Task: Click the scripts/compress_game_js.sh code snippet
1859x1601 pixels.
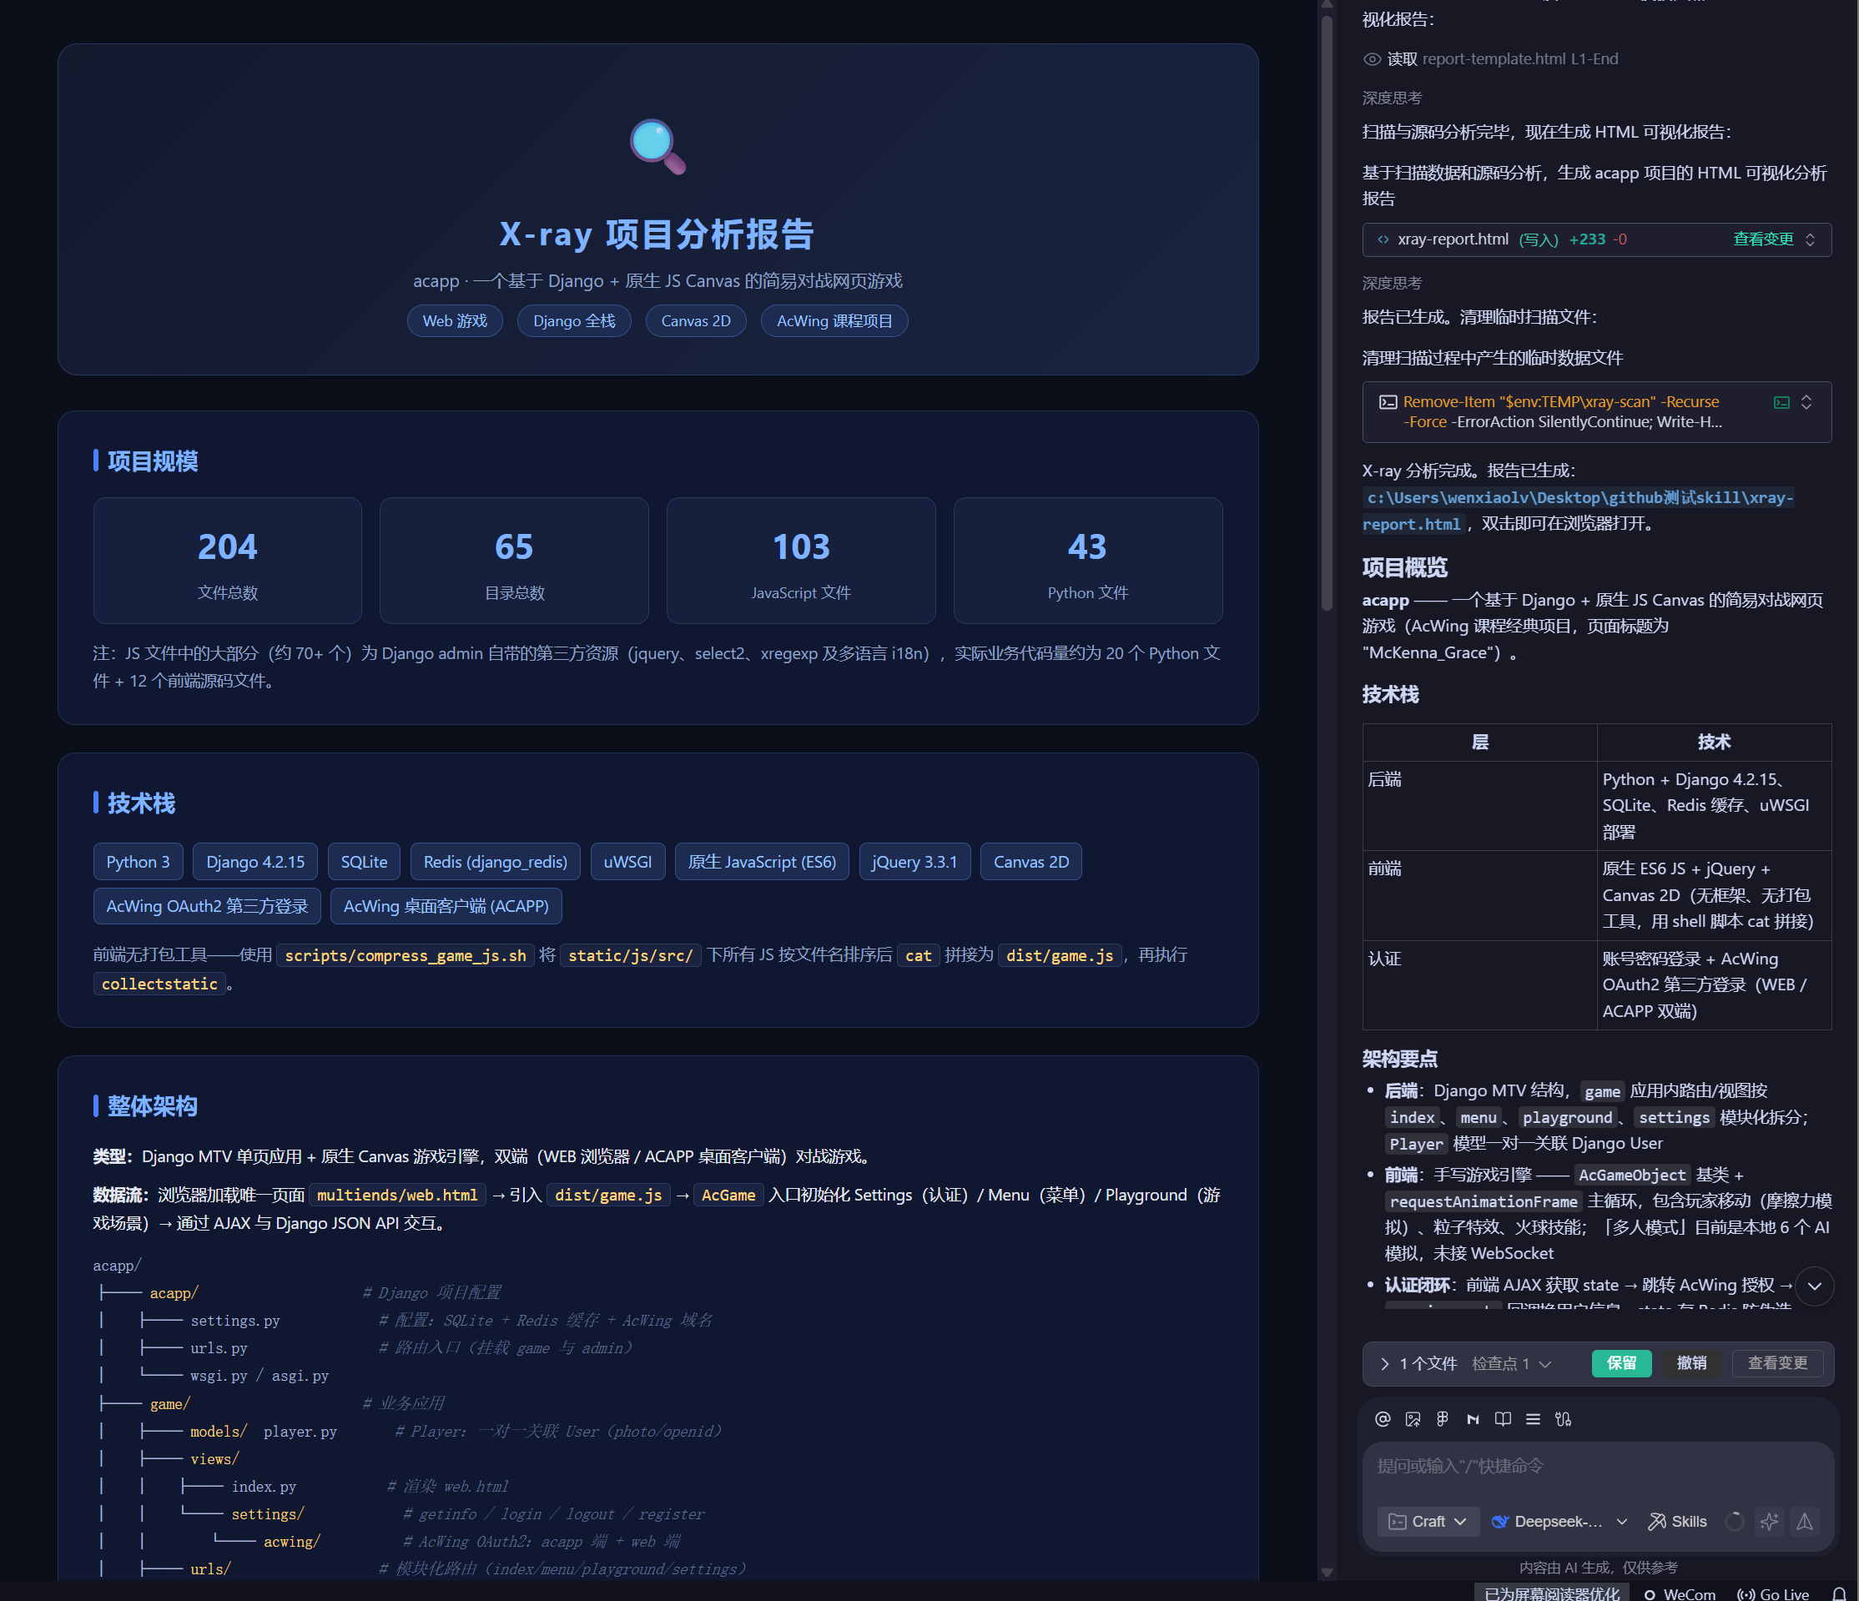Action: click(x=406, y=955)
